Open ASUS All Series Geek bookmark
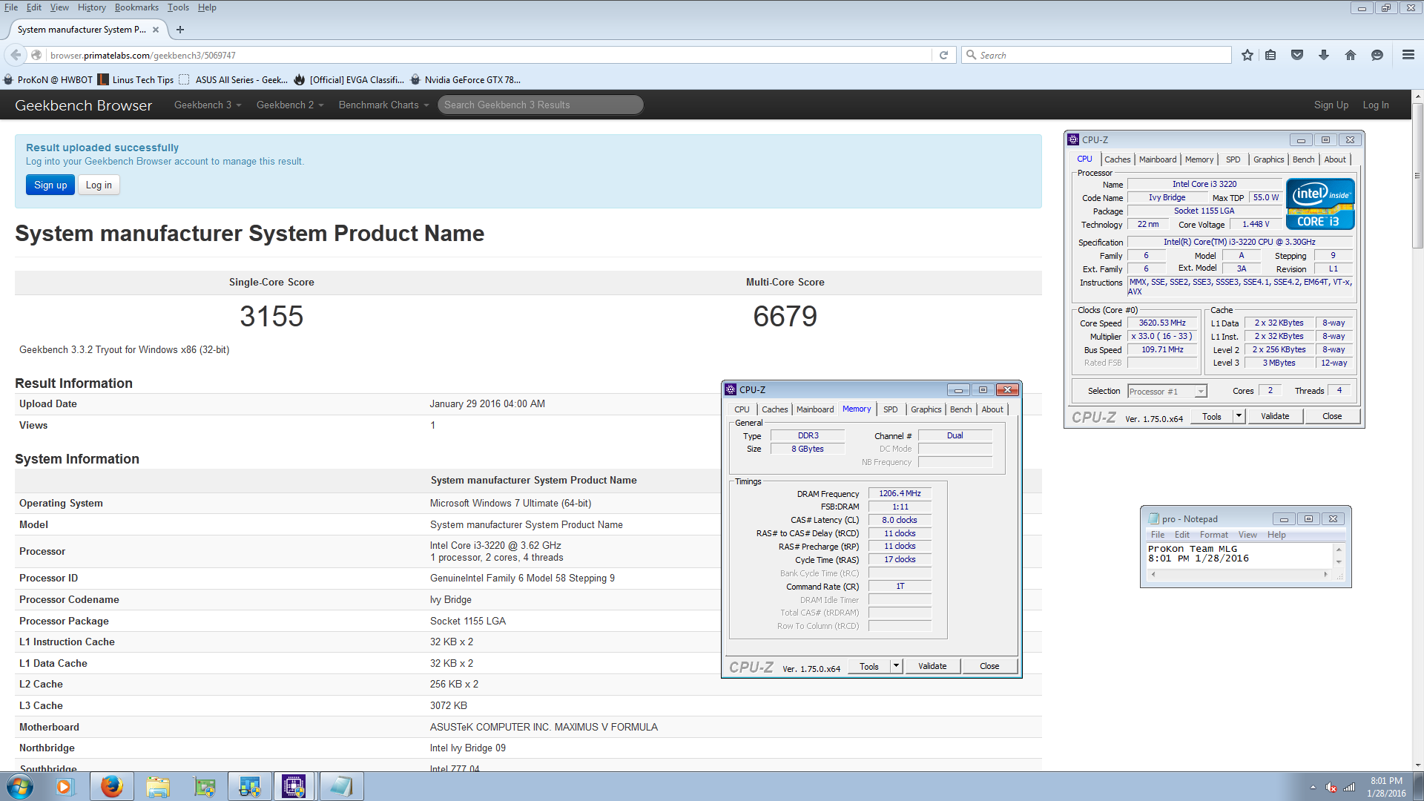Viewport: 1424px width, 801px height. click(x=234, y=79)
